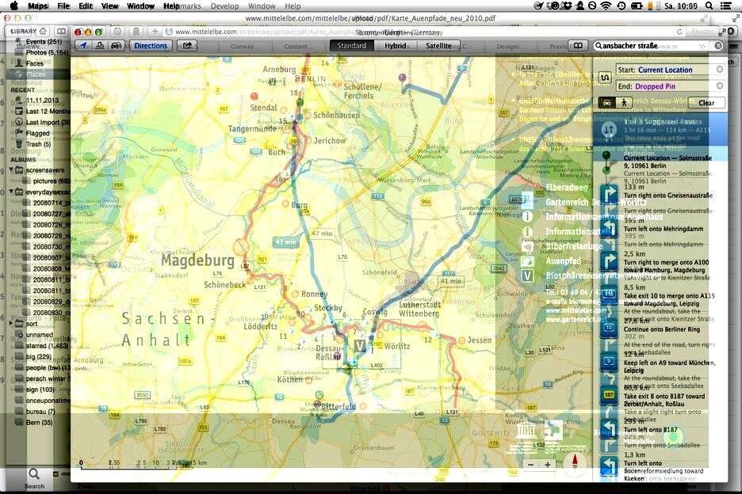The width and height of the screenshot is (742, 494).
Task: Show traffic with the car toolbar icon
Action: pyautogui.click(x=116, y=46)
